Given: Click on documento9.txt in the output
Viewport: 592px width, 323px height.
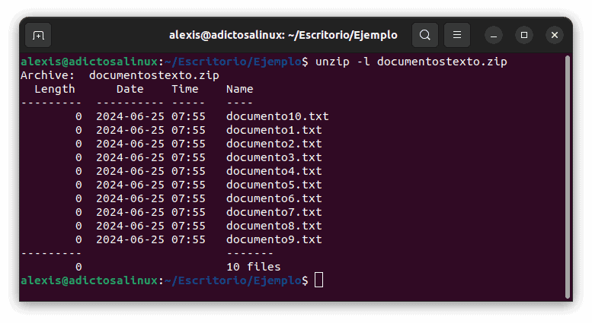Looking at the screenshot, I should [274, 239].
